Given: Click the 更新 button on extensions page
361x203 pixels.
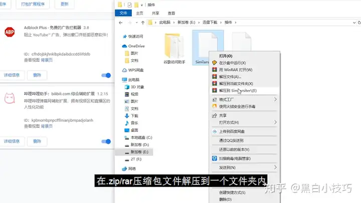Looking at the screenshot, I should click(65, 4).
